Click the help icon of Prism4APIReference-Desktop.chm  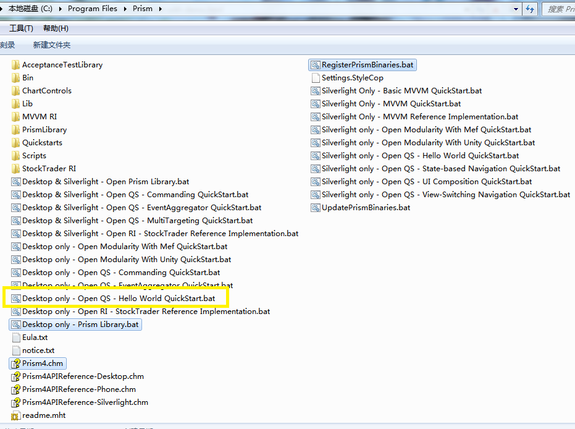[16, 376]
